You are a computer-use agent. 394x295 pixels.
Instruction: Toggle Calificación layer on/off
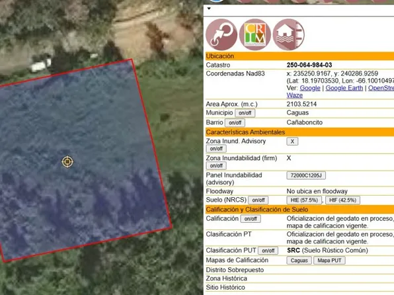251,219
